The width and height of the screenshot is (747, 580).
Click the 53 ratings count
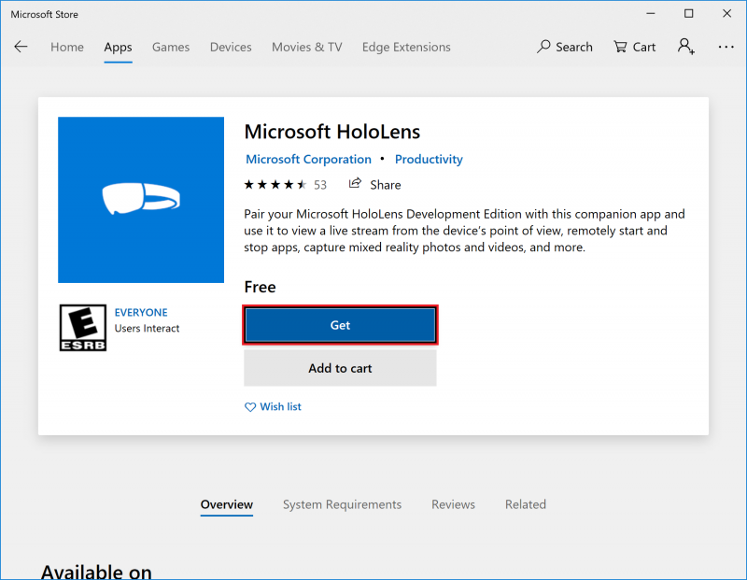pos(320,185)
